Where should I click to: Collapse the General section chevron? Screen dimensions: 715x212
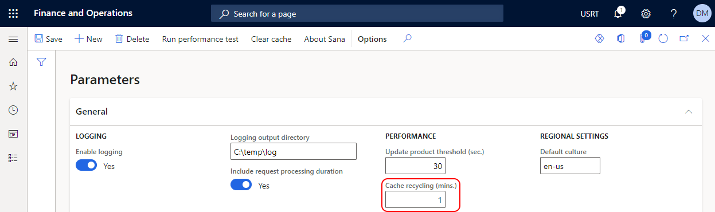point(689,112)
